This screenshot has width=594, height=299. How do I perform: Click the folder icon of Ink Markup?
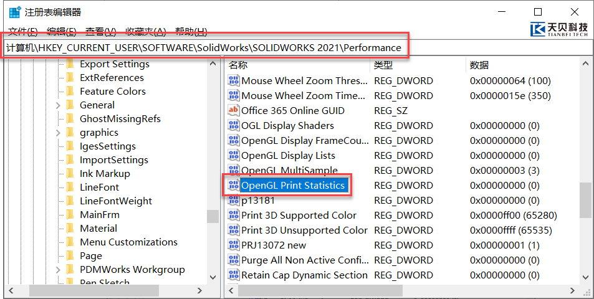click(x=70, y=173)
